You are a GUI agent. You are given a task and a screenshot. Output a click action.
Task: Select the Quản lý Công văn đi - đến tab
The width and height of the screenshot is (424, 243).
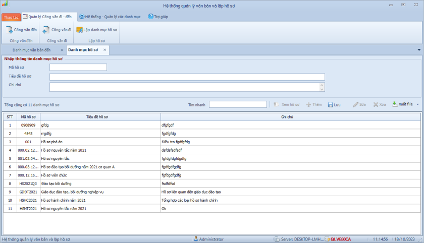coord(46,17)
